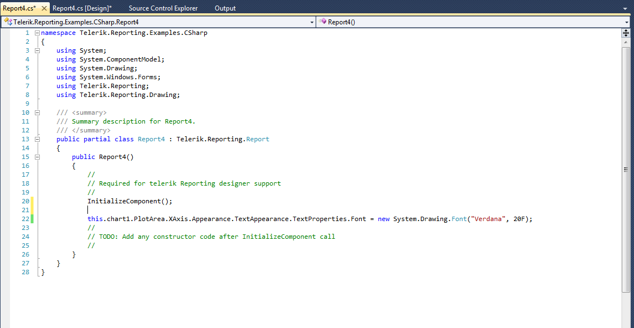Click the Font type name on line 22
This screenshot has height=328, width=634.
[x=459, y=219]
